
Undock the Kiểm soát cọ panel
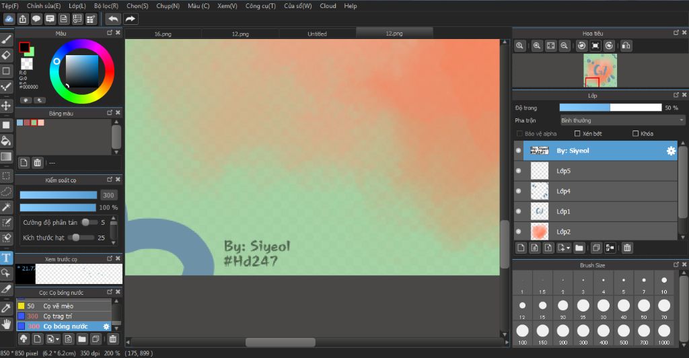(x=110, y=180)
